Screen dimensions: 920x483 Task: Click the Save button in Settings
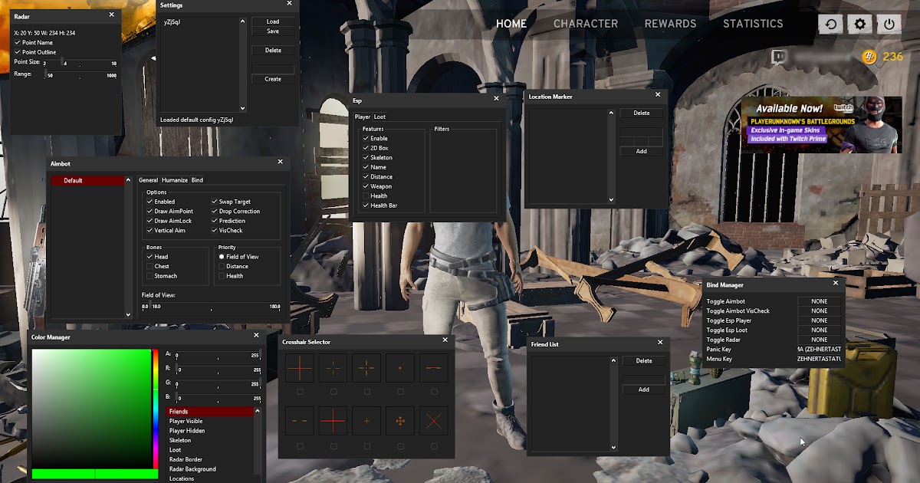(273, 31)
